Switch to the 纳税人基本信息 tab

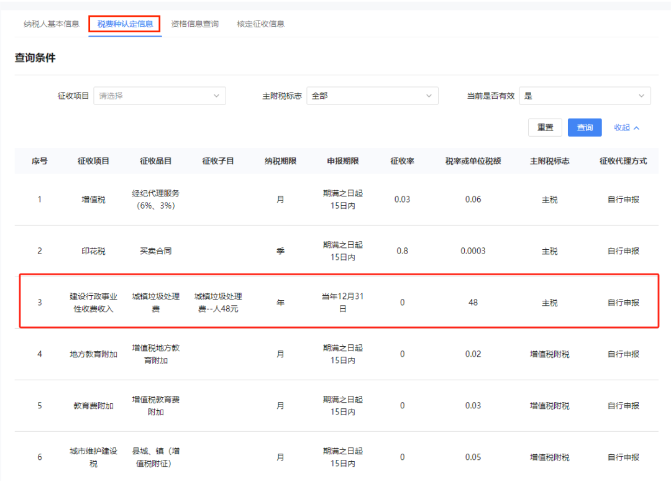click(x=52, y=24)
